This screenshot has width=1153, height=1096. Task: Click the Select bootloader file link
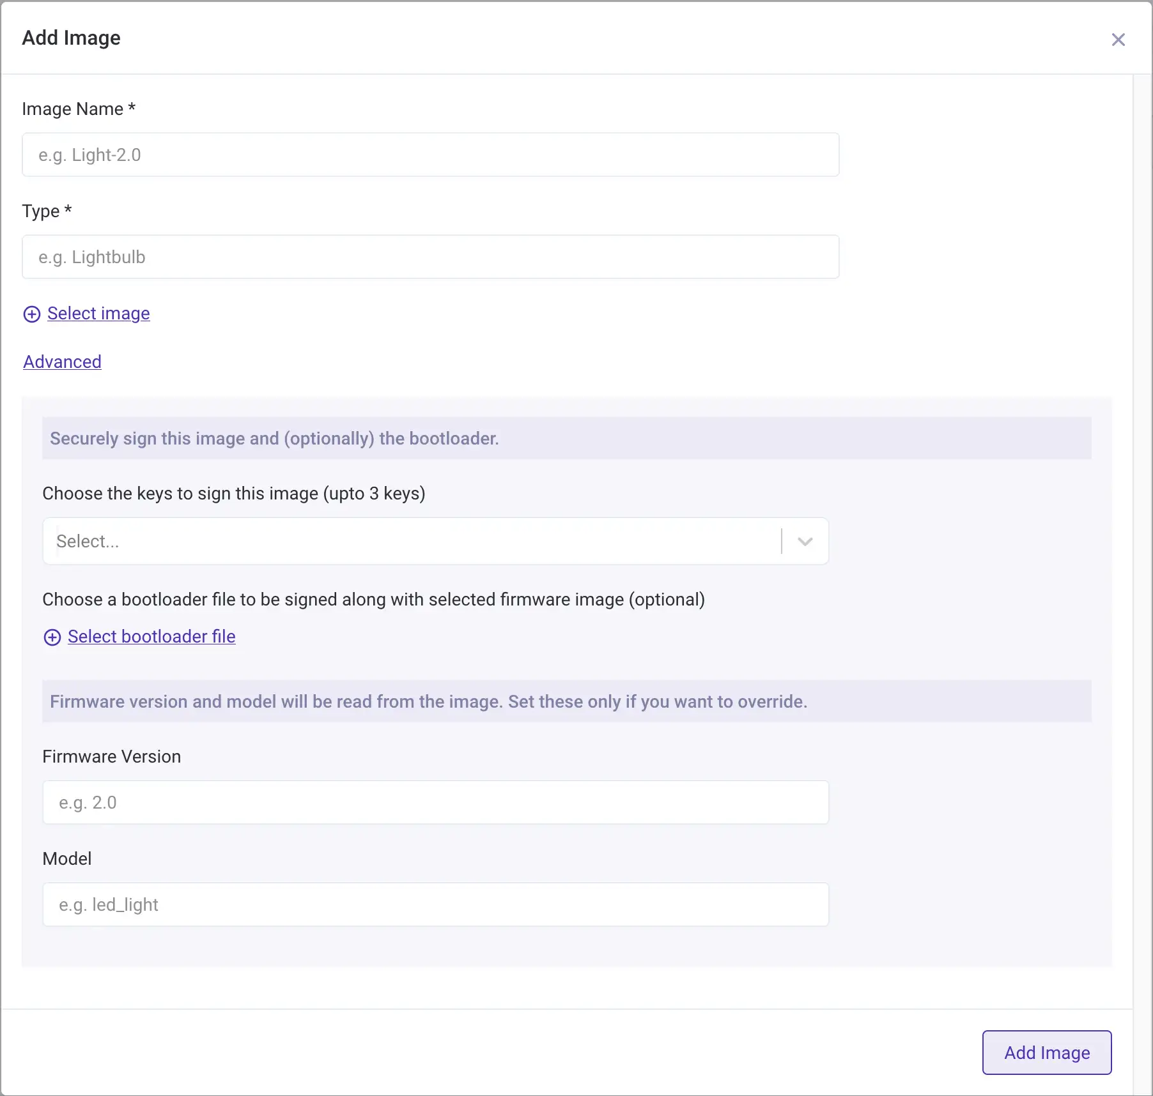click(x=151, y=637)
